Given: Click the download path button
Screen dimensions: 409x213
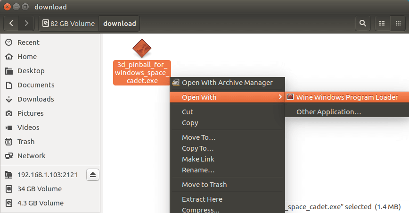Looking at the screenshot, I should coord(119,23).
